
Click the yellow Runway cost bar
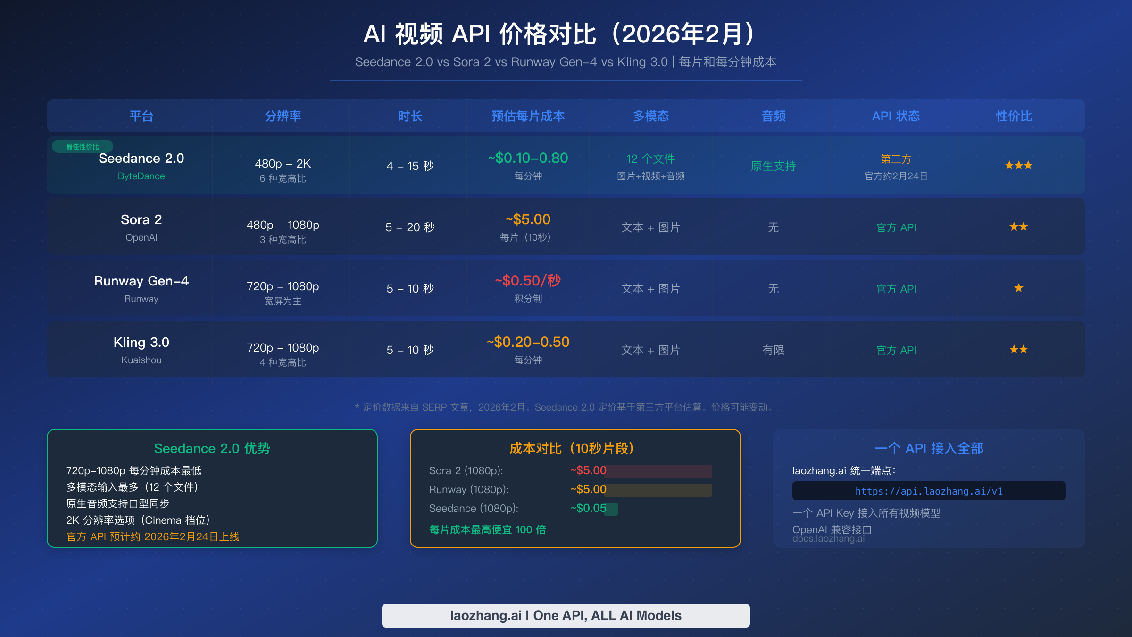point(658,490)
